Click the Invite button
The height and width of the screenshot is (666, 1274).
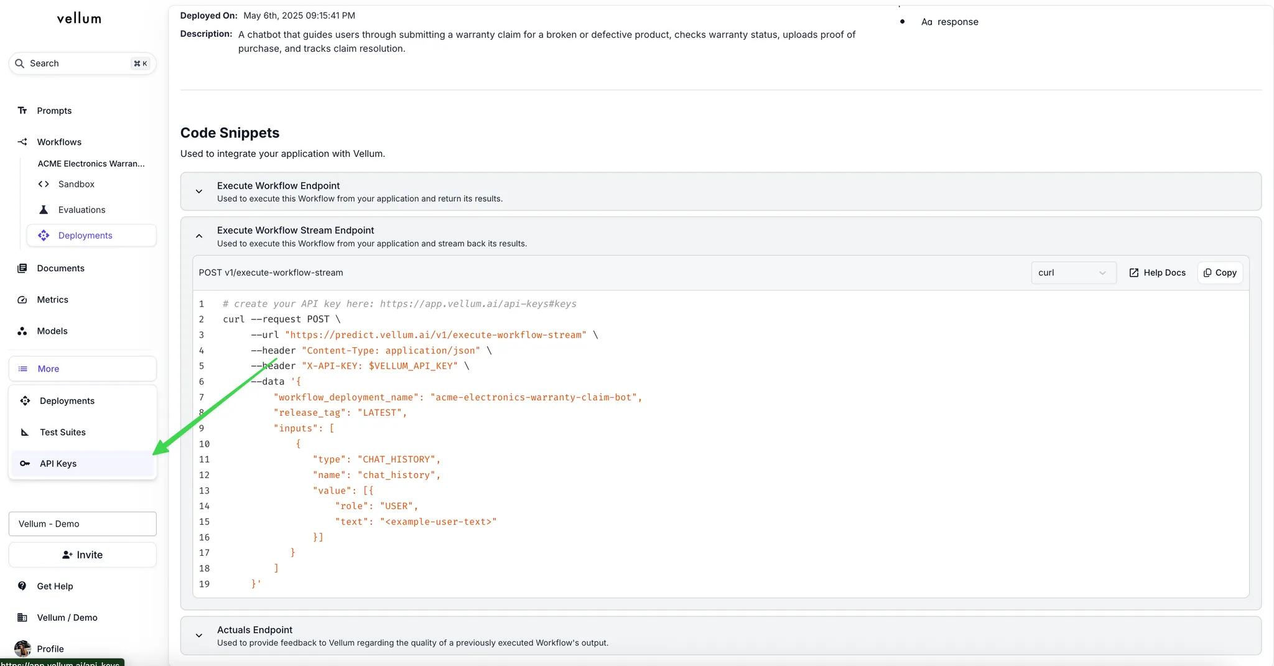coord(82,555)
